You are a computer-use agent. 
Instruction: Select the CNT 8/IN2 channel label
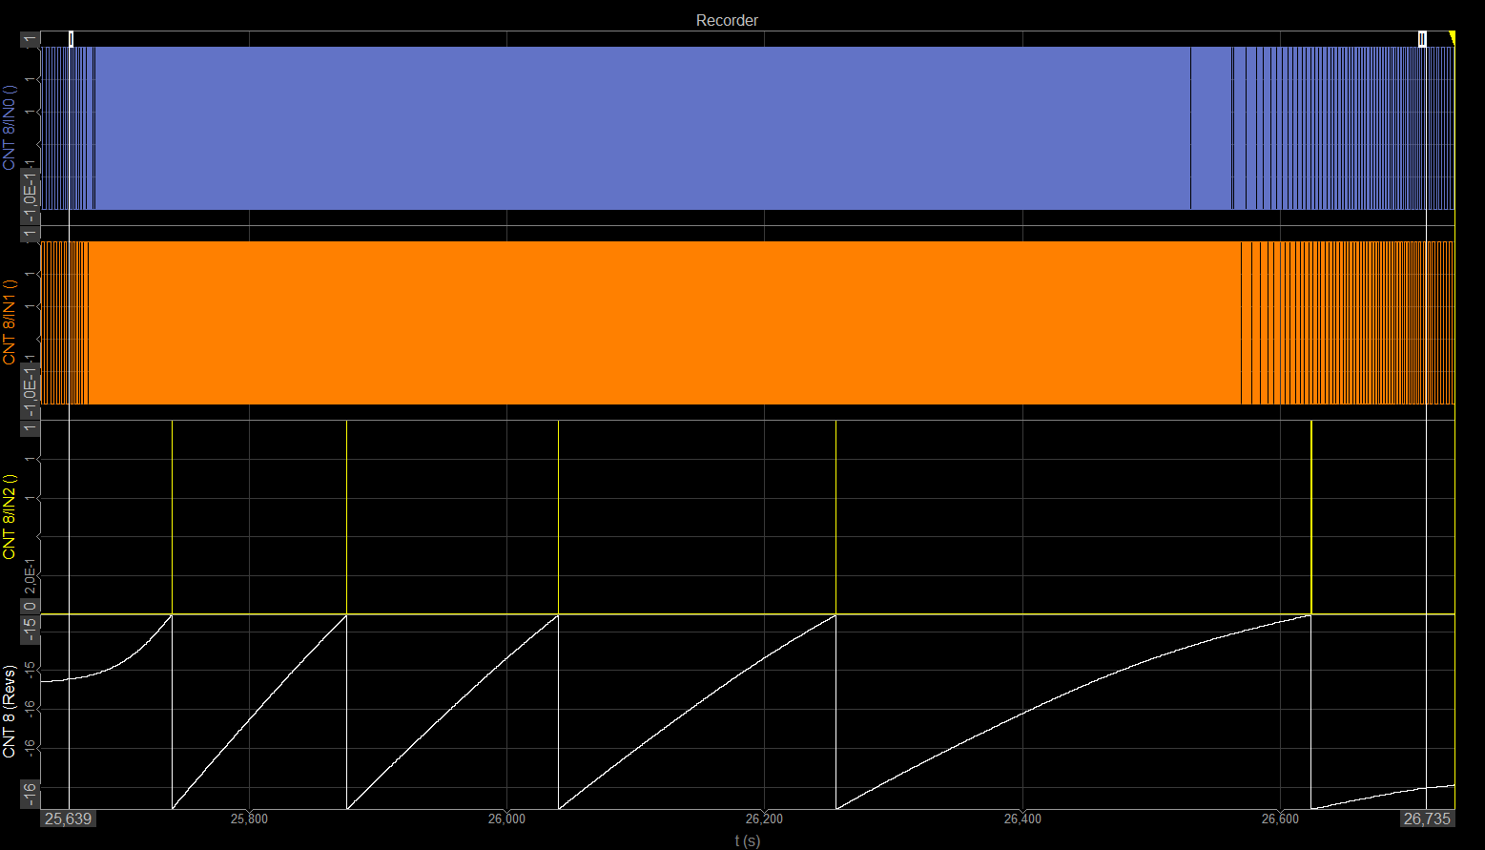pos(10,517)
